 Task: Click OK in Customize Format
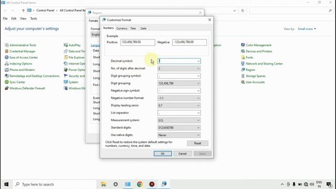[163, 154]
